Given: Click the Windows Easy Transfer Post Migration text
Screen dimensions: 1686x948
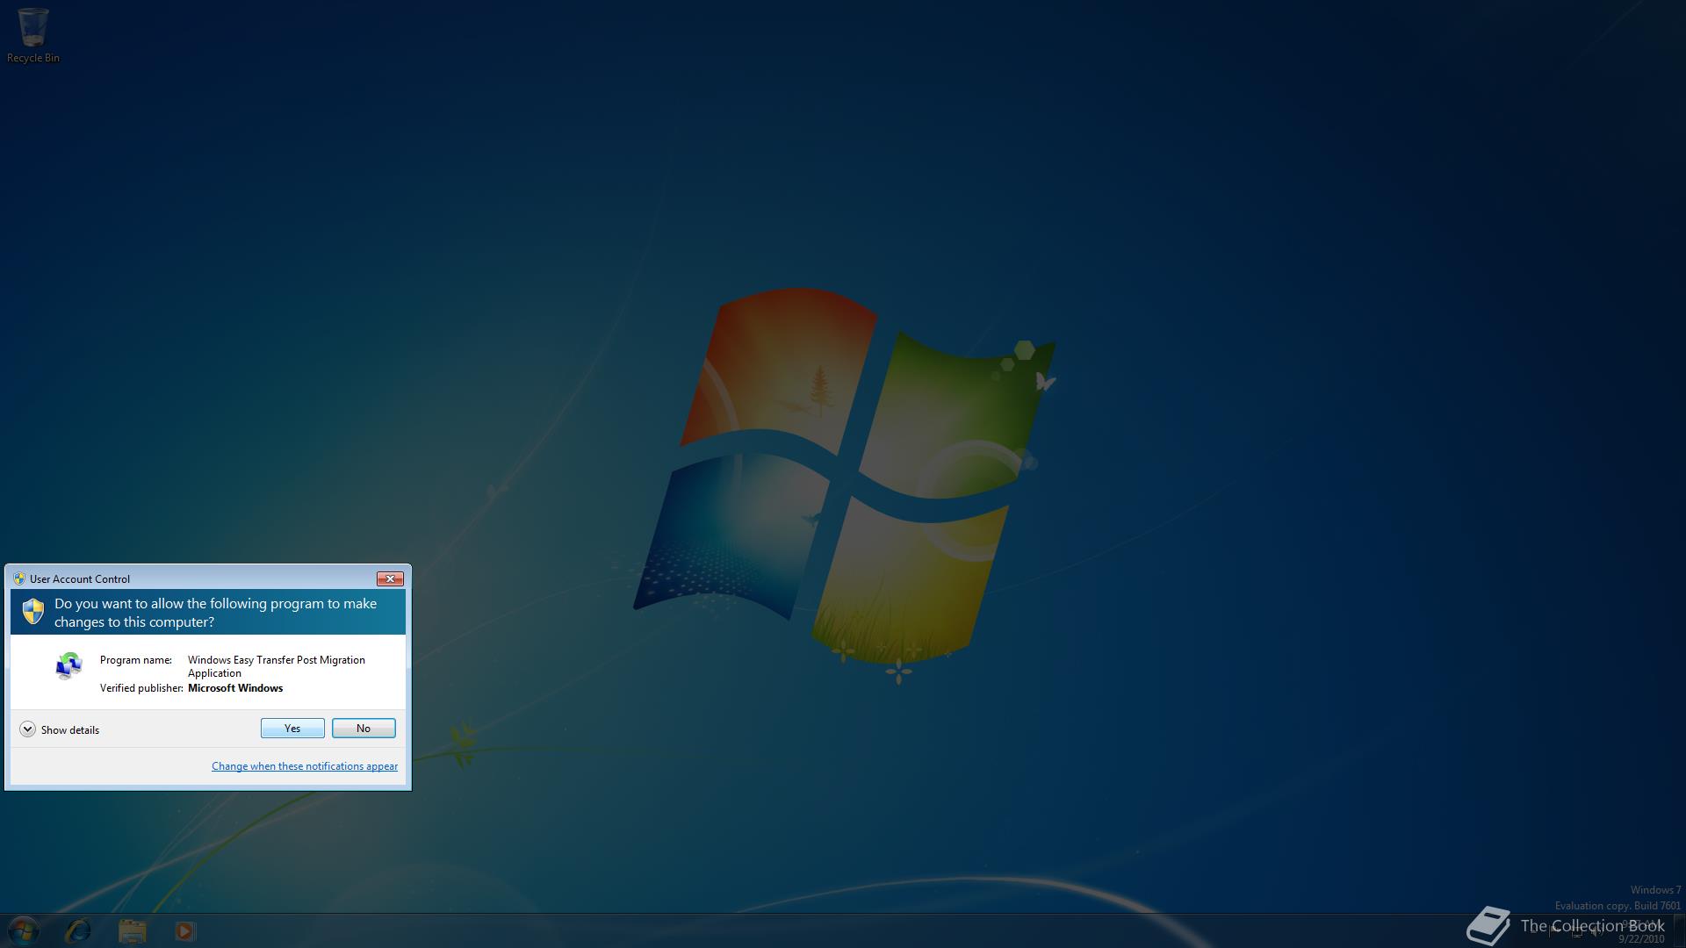Looking at the screenshot, I should click(x=277, y=666).
